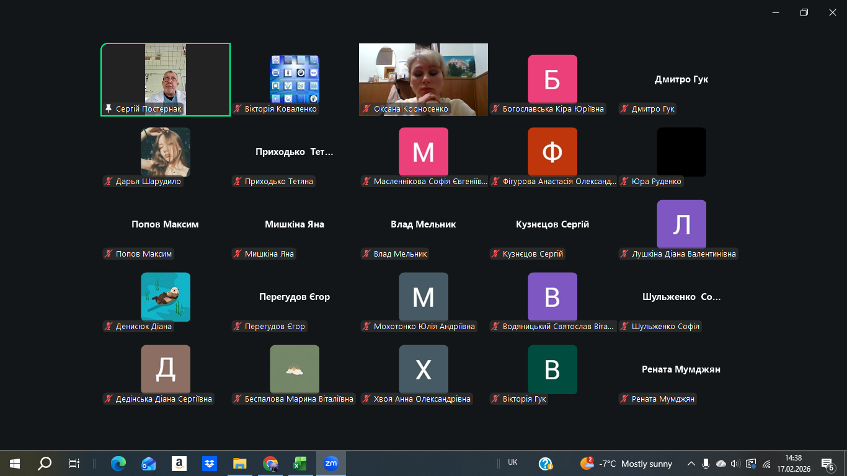This screenshot has height=476, width=847.
Task: Click the Windows Start button
Action: 15,463
